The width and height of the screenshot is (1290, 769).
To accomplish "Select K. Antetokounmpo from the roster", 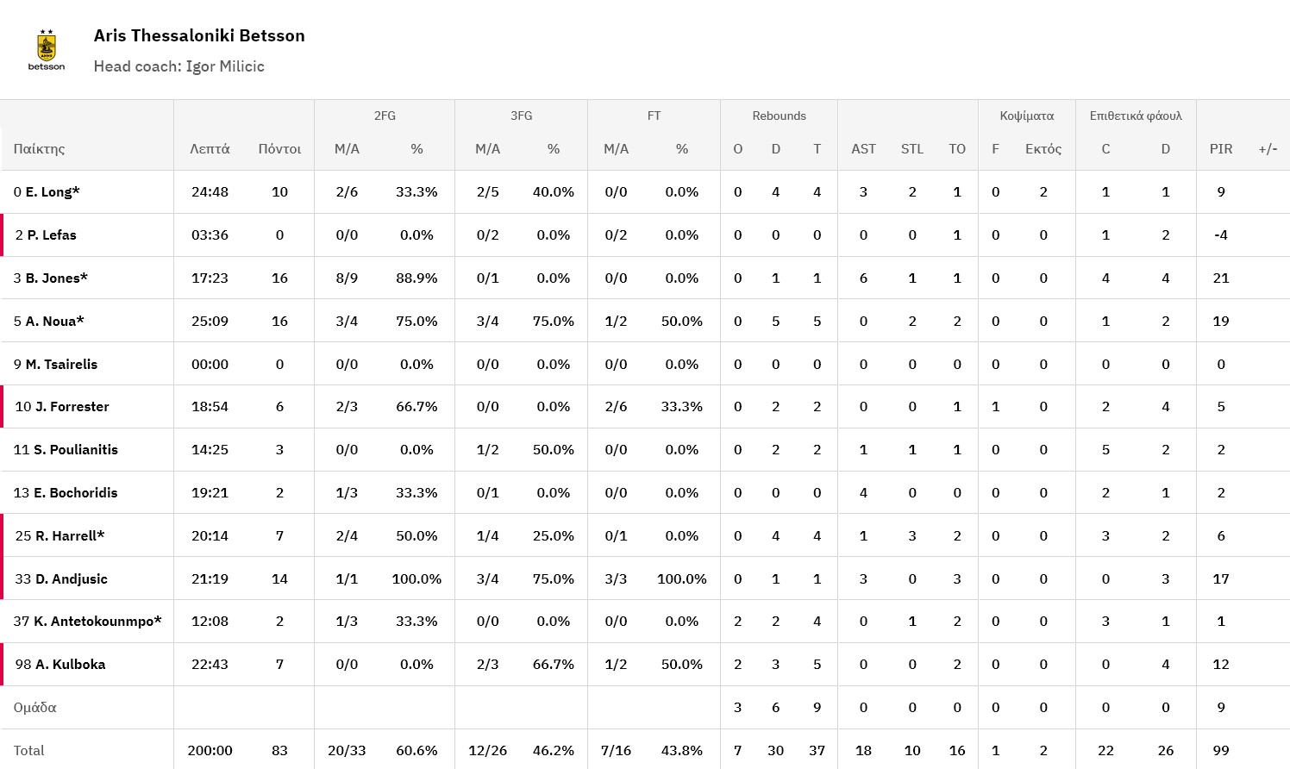I will click(x=97, y=622).
